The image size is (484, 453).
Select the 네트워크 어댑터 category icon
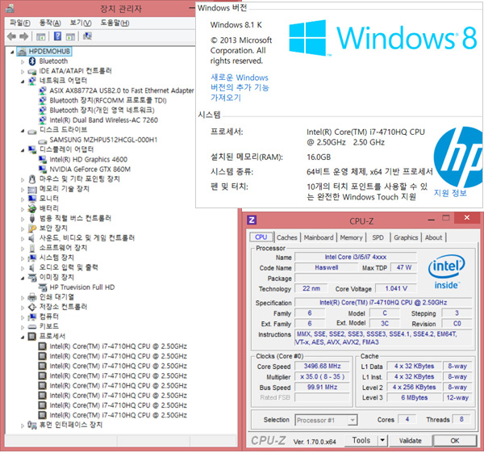(32, 81)
